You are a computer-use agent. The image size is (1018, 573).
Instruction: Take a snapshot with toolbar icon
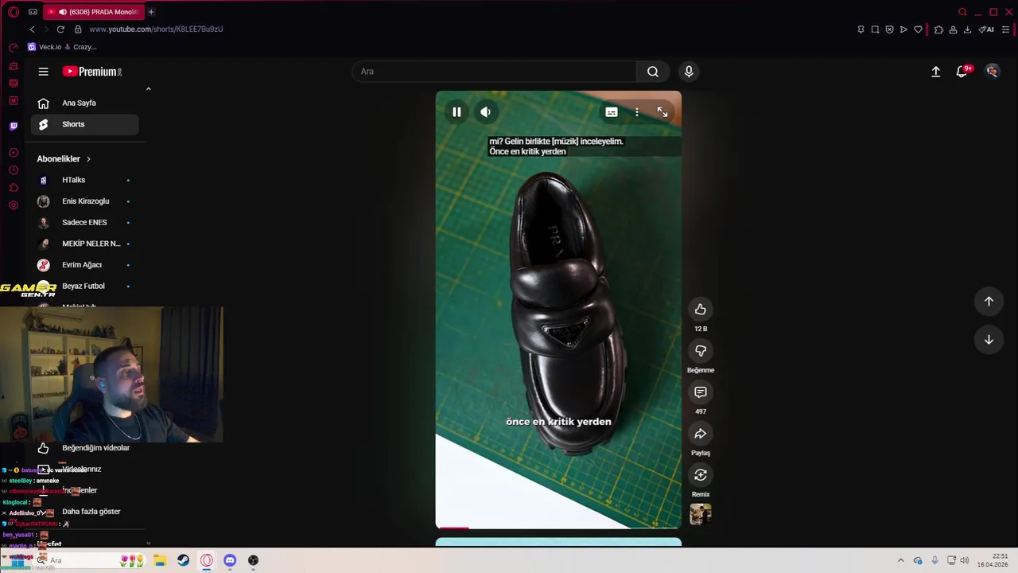pyautogui.click(x=875, y=29)
